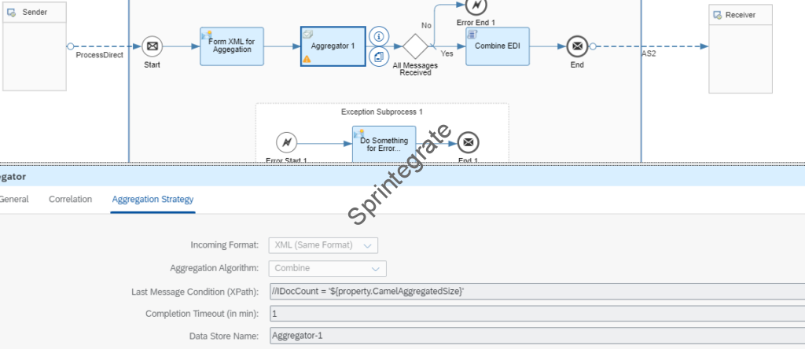
Task: Click the Last Message Condition XPath field
Action: click(535, 292)
